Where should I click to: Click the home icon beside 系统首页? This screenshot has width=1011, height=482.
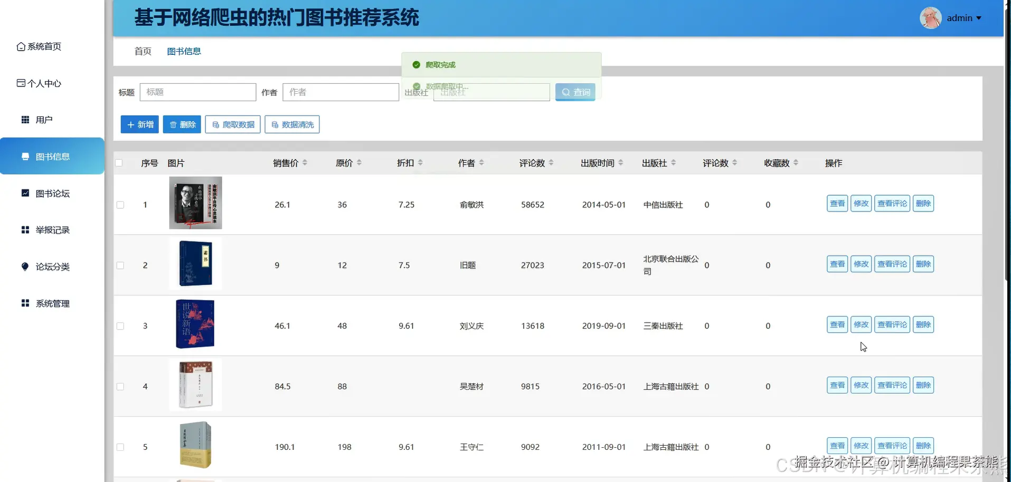tap(21, 47)
